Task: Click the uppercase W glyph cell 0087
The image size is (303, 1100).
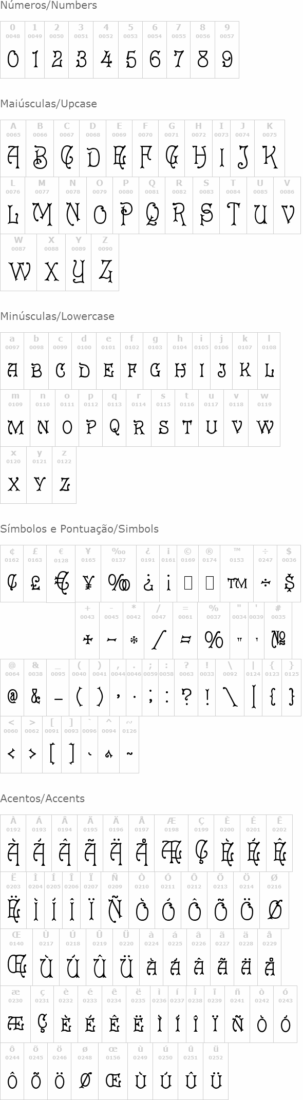Action: (18, 262)
